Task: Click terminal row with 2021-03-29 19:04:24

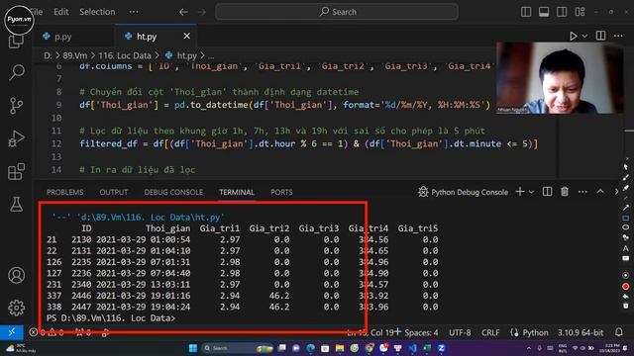Action: [242, 307]
